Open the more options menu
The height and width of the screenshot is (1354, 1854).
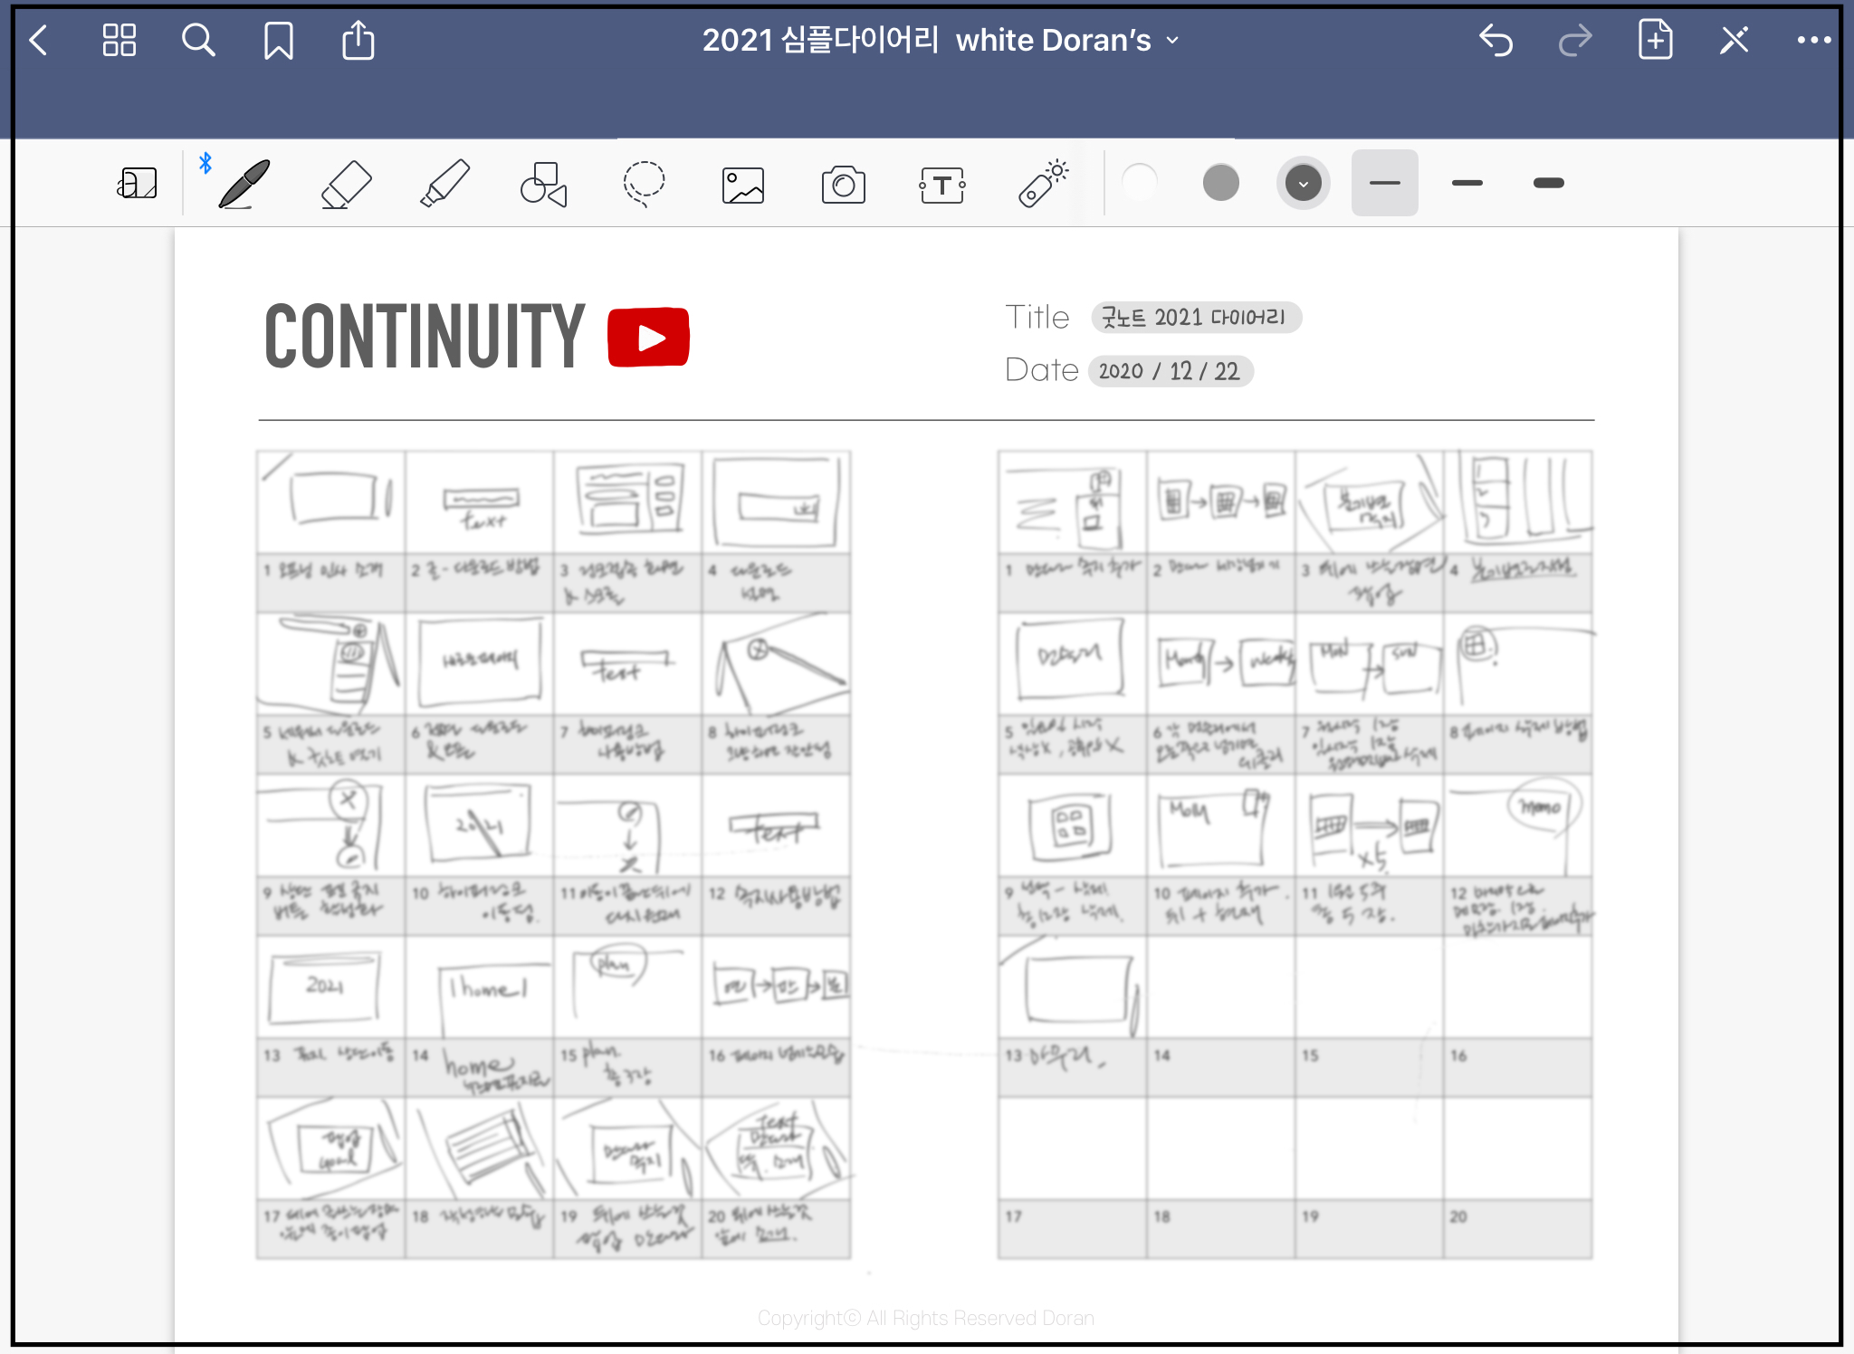click(x=1813, y=40)
